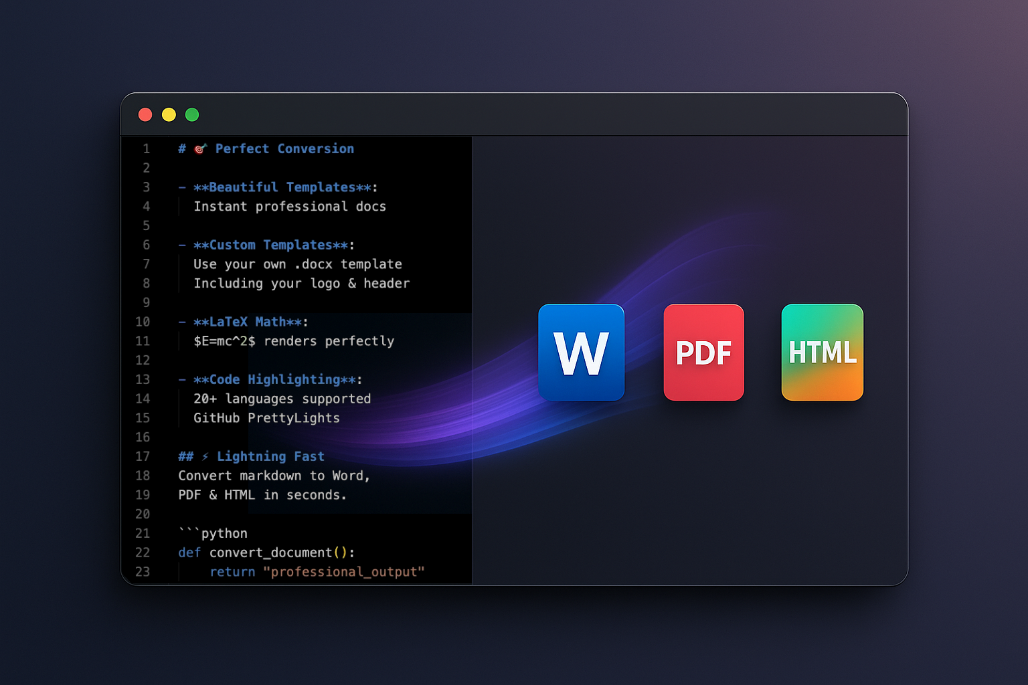This screenshot has width=1028, height=685.
Task: Click the lightning bolt emoji near Lightning Fast
Action: coord(205,456)
